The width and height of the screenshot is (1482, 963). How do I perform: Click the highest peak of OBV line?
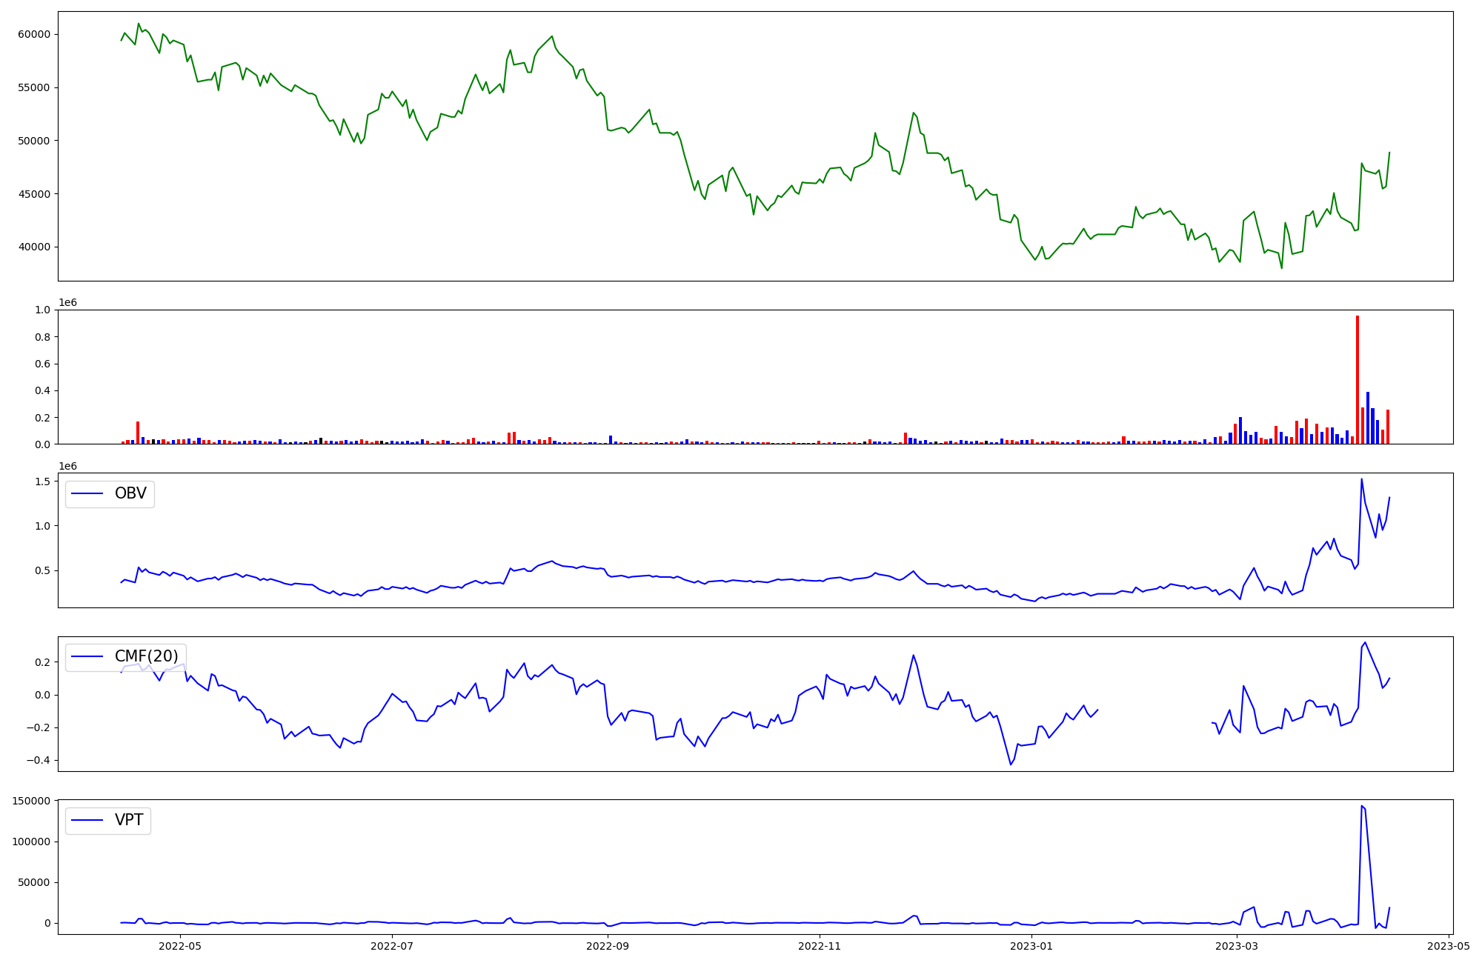(1361, 479)
